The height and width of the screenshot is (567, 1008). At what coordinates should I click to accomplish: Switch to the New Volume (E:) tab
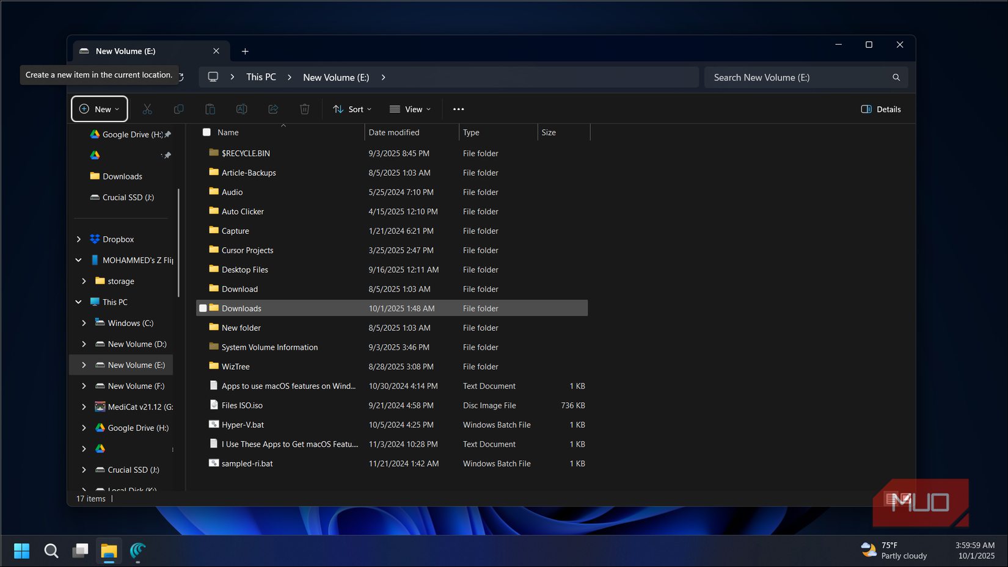(x=125, y=51)
